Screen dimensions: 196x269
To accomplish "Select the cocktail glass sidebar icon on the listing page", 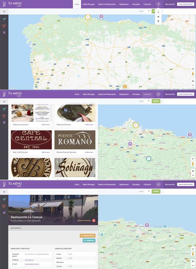I will [x=4, y=109].
